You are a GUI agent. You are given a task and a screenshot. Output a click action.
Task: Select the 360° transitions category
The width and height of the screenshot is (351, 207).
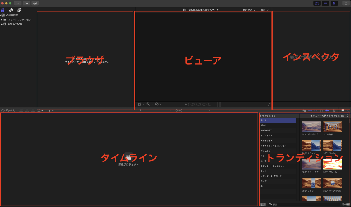[278, 125]
